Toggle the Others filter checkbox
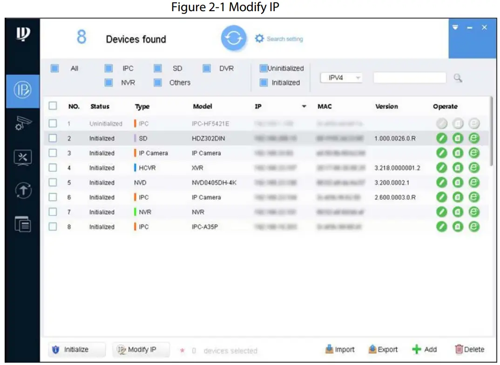 click(x=158, y=82)
